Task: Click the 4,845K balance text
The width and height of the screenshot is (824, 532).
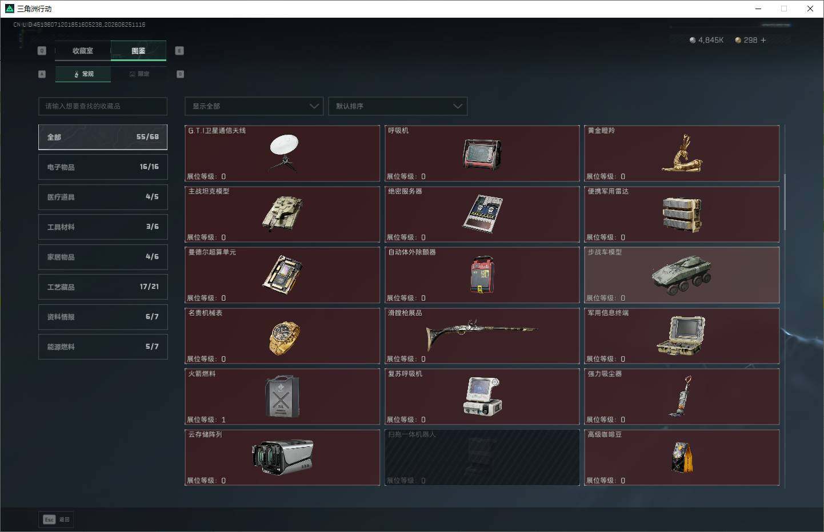Action: [x=710, y=40]
